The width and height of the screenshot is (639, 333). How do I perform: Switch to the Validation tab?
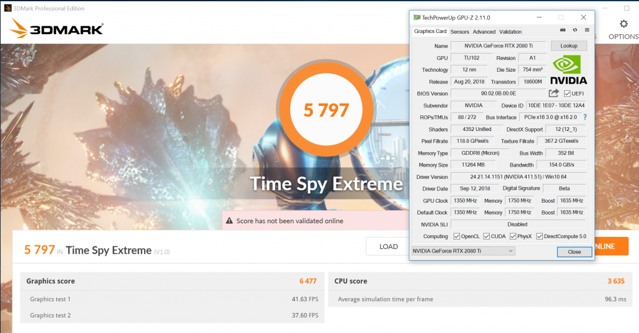click(x=510, y=32)
